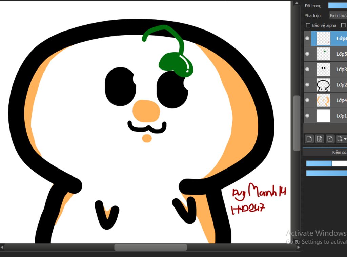Select the Lớp6 layer thumbnail
The height and width of the screenshot is (257, 347).
323,38
